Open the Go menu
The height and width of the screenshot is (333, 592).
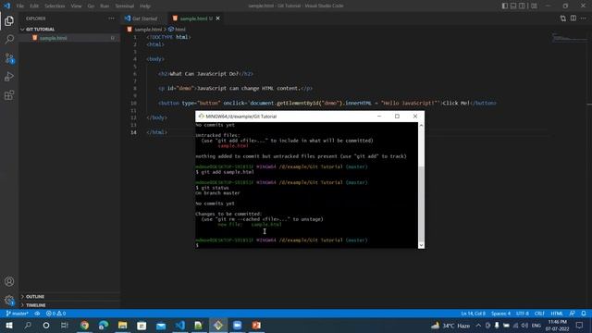(x=91, y=6)
